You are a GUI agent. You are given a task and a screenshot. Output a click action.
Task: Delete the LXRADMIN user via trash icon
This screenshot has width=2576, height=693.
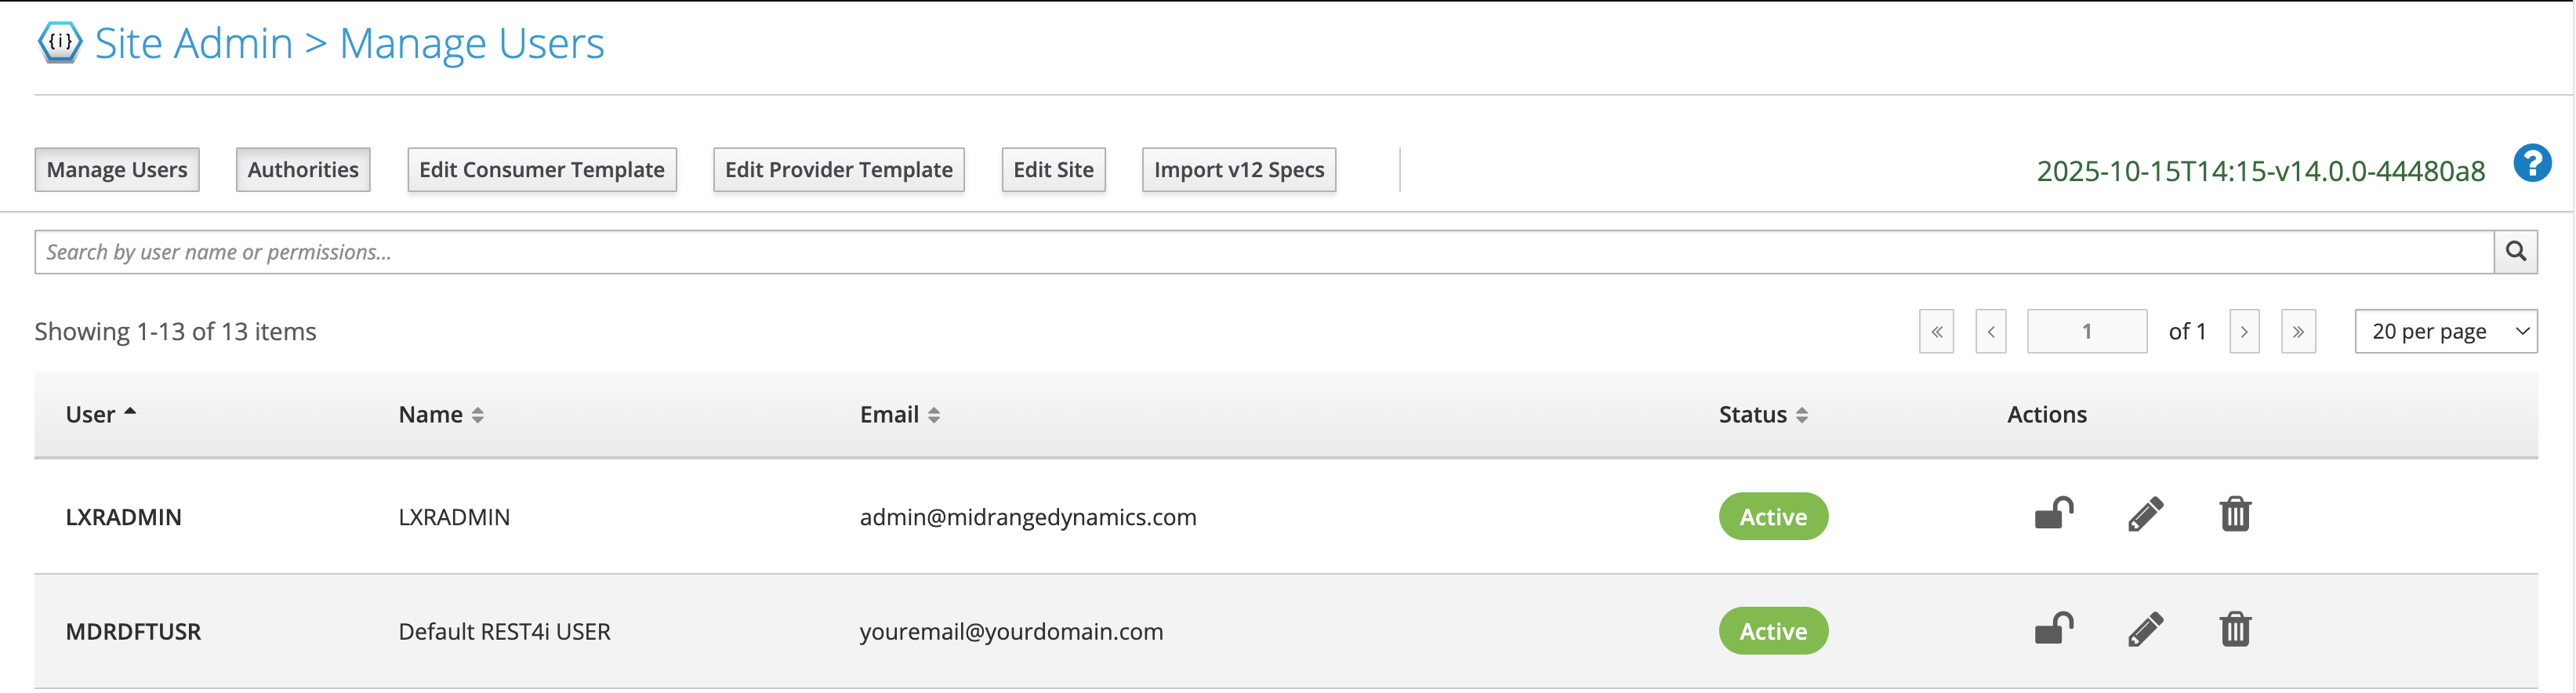pos(2235,514)
